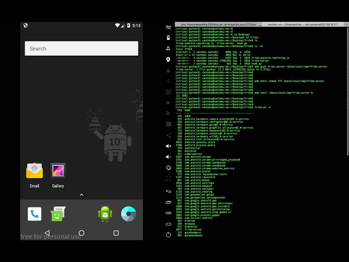
Task: Rotate the emulator screen
Action: coord(169,168)
